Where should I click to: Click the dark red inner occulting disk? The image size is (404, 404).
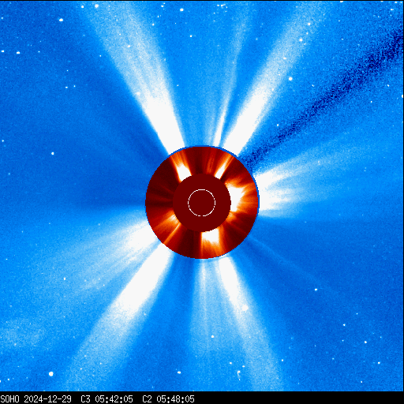(202, 203)
